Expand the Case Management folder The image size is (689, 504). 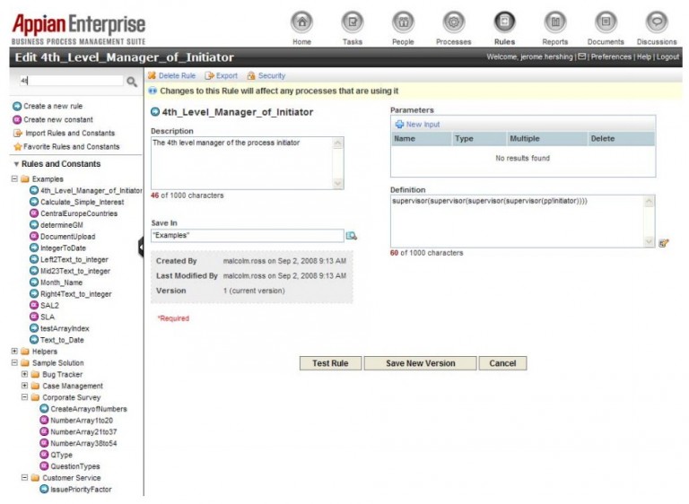click(x=24, y=386)
